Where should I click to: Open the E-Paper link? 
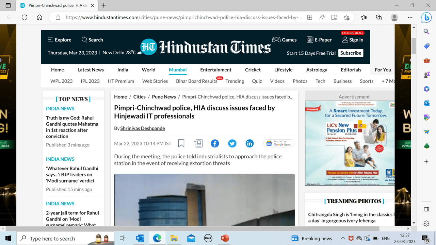click(x=319, y=40)
